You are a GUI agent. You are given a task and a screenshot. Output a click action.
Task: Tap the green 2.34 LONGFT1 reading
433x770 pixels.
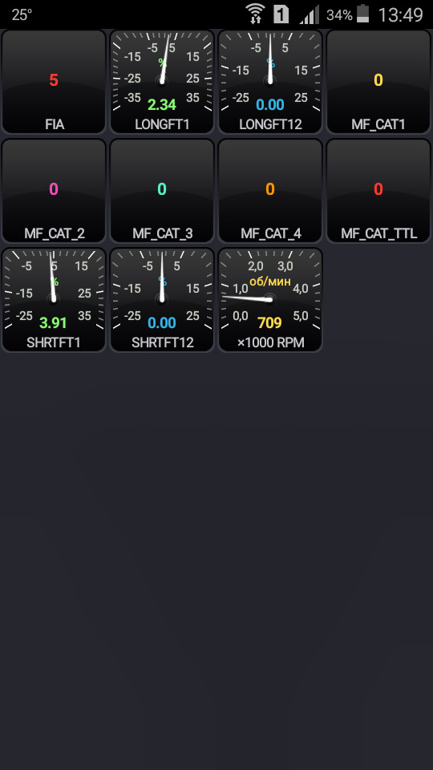[x=162, y=104]
